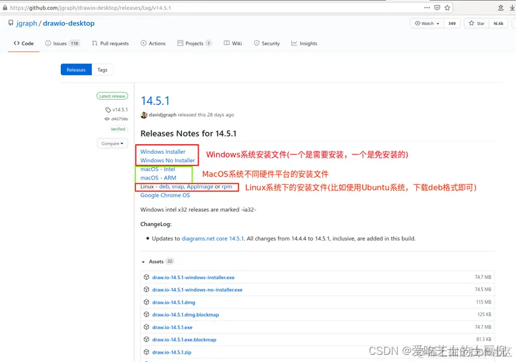The width and height of the screenshot is (516, 362).
Task: Click the macOS - ARM link
Action: point(158,178)
